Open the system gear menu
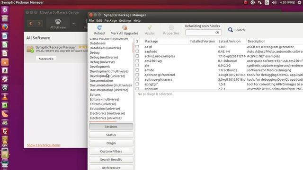This screenshot has height=170, width=303. 299,2
